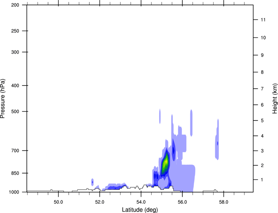
Task: Click the 50.0 latitude label
Action: [58, 202]
